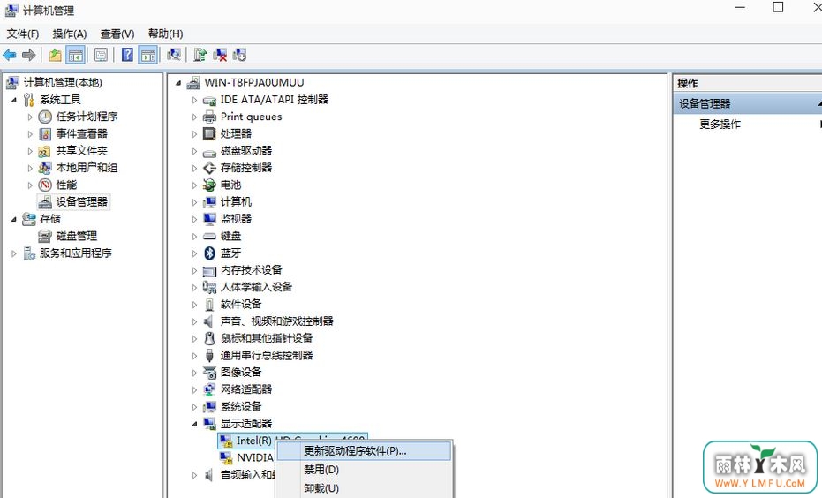Scan for hardware changes toolbar icon

pyautogui.click(x=174, y=55)
